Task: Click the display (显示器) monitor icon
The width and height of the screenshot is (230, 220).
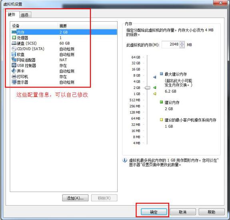Action: coord(14,82)
